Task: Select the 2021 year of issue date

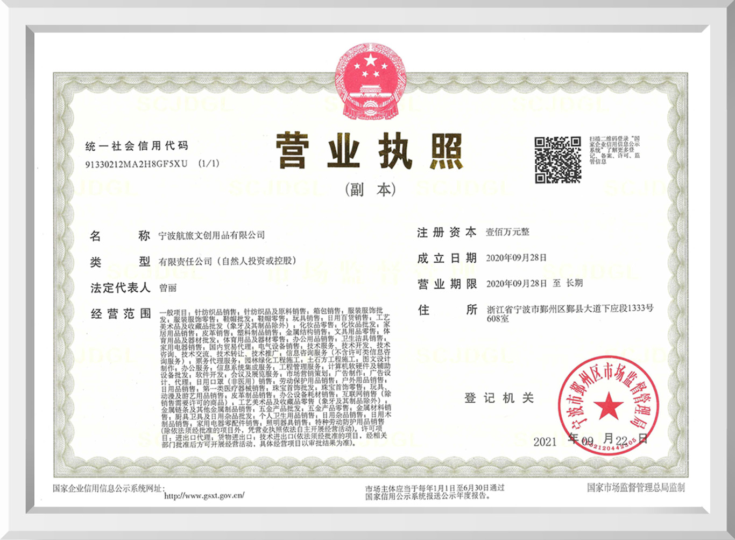Action: [545, 442]
